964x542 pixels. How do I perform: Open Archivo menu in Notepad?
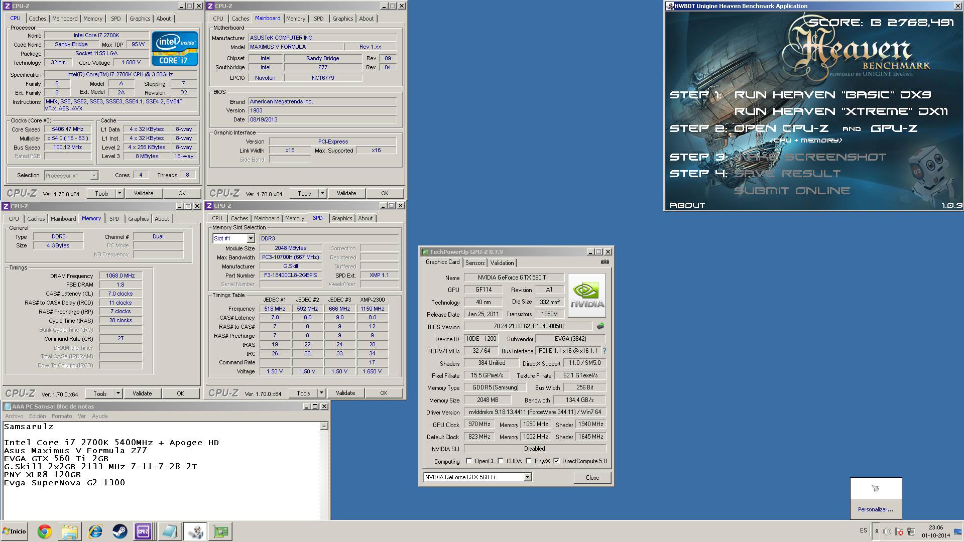click(x=14, y=416)
